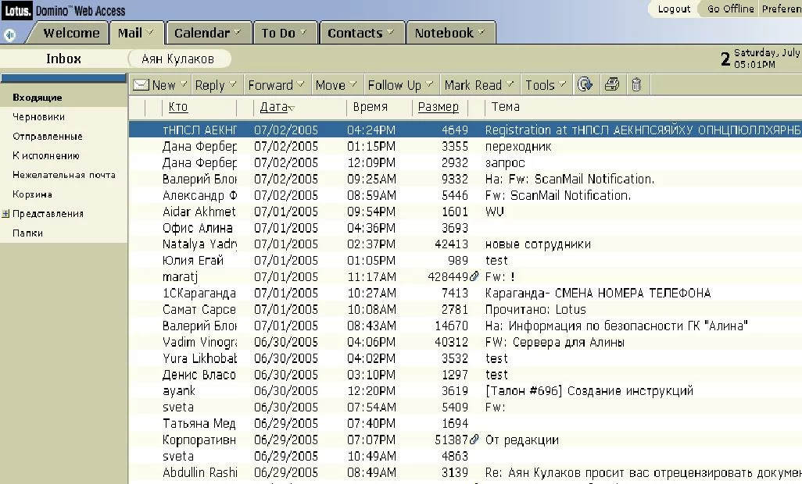Open the Reply dropdown menu
This screenshot has height=484, width=802.
pyautogui.click(x=216, y=85)
